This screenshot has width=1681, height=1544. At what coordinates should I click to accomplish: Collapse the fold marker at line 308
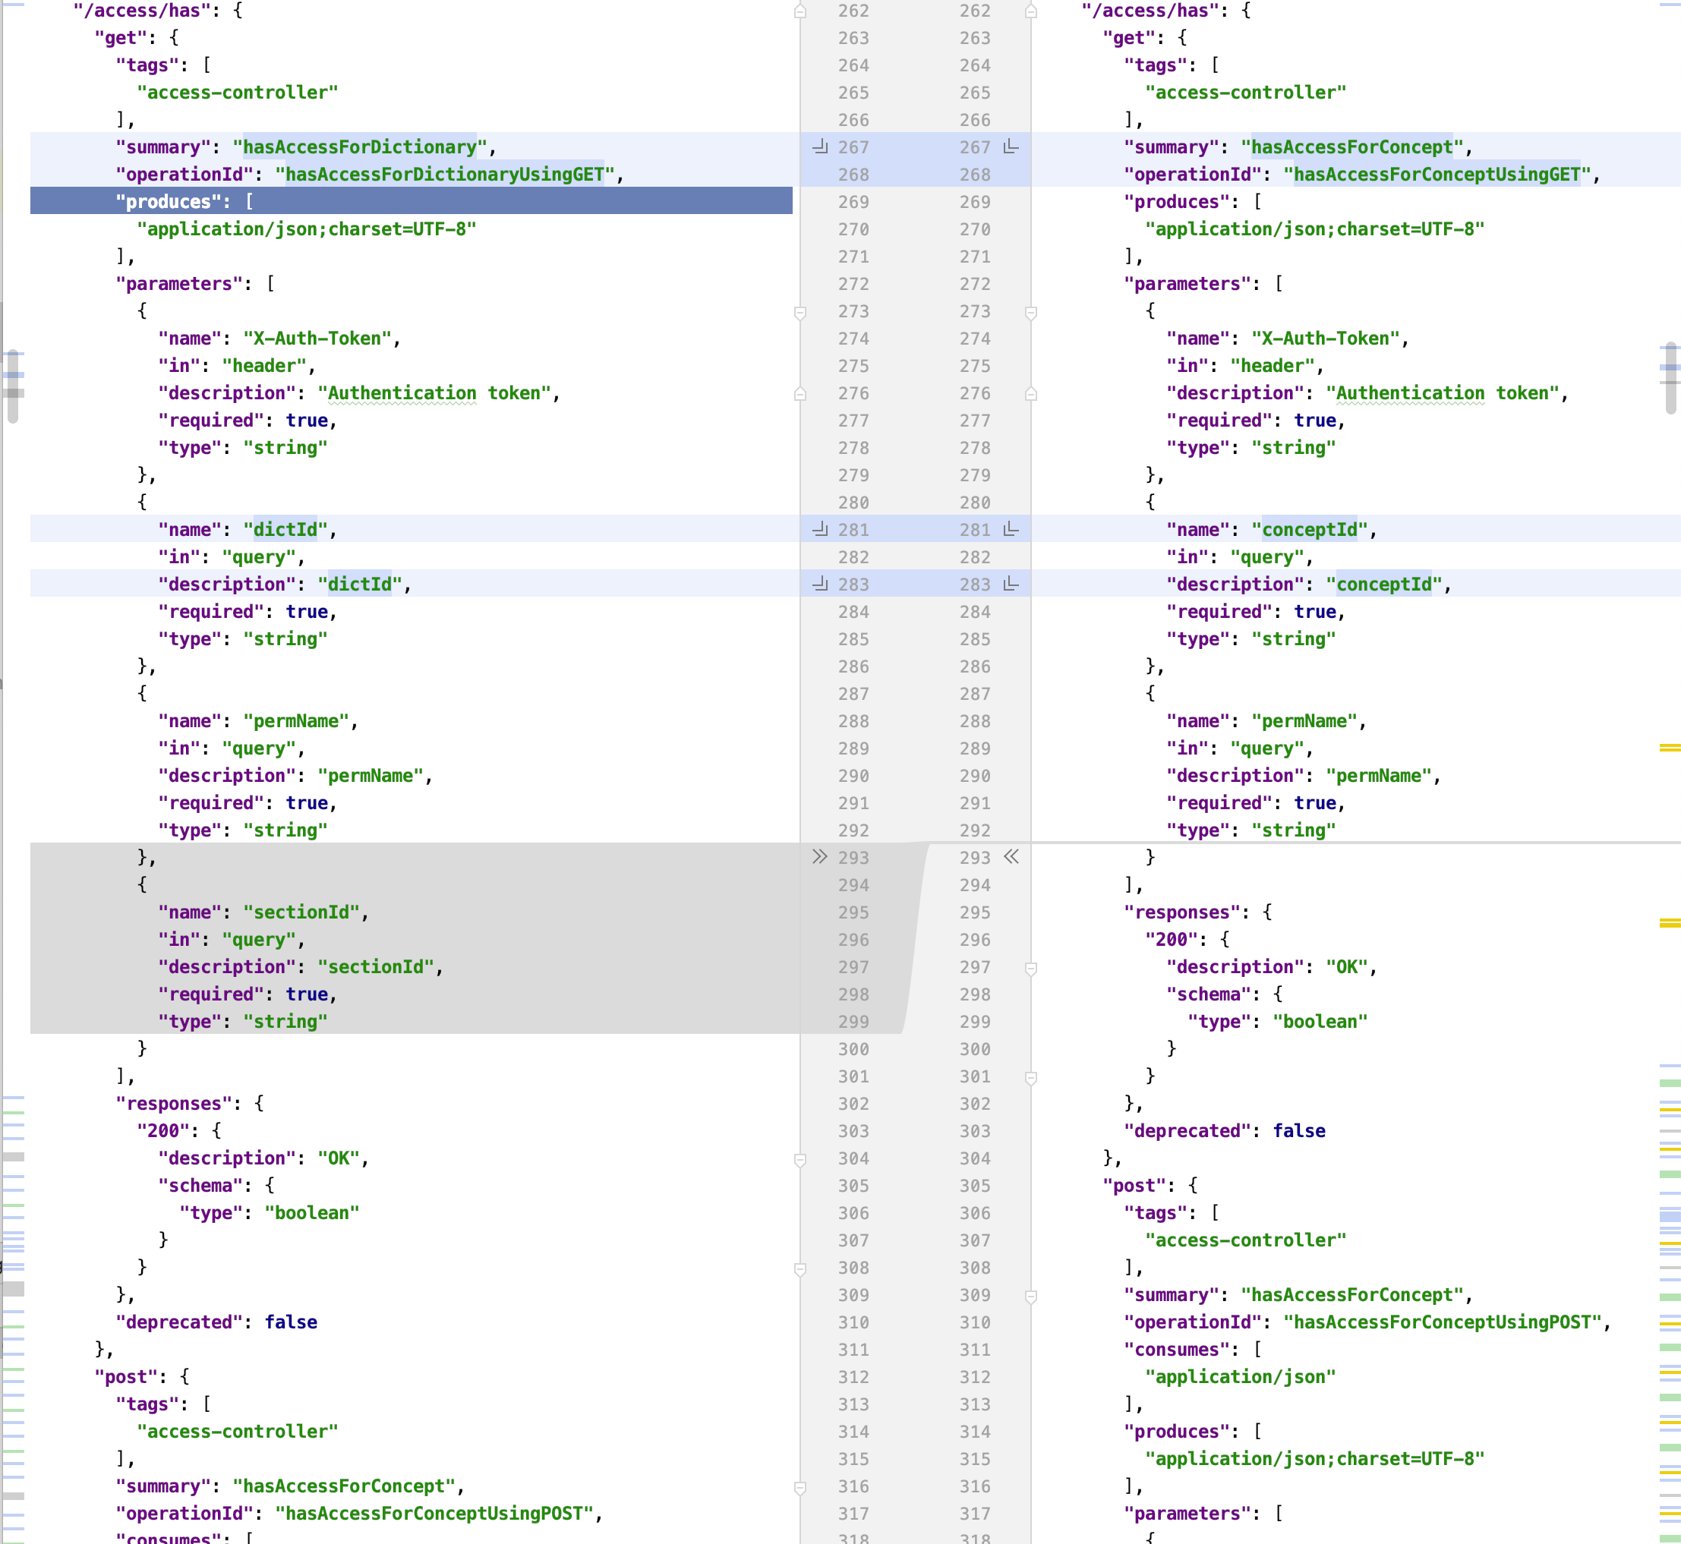800,1268
